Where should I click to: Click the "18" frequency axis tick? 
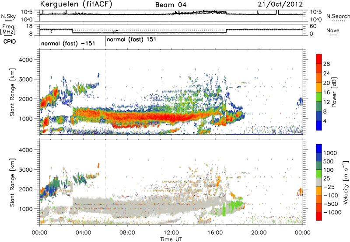click(29, 26)
